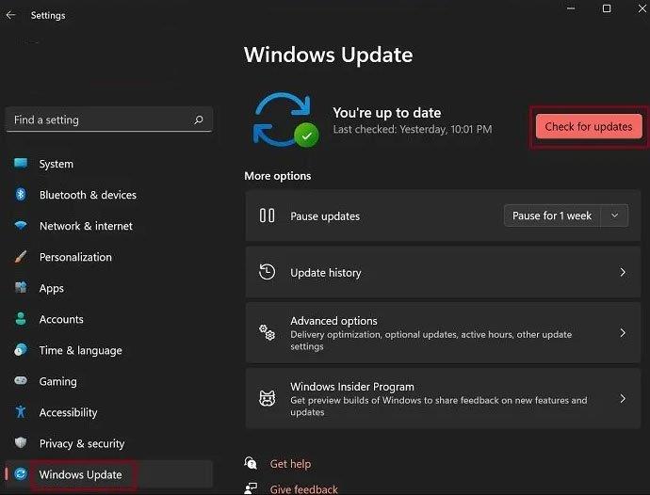Click the back arrow in Settings header
This screenshot has height=495, width=650.
click(11, 15)
